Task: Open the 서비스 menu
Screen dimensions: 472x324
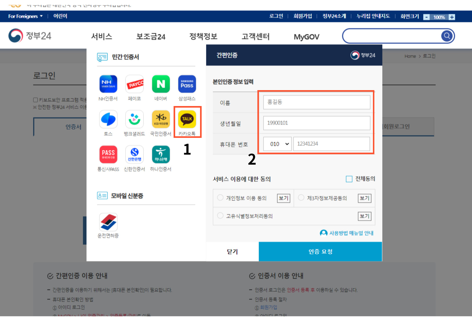Action: pos(101,37)
